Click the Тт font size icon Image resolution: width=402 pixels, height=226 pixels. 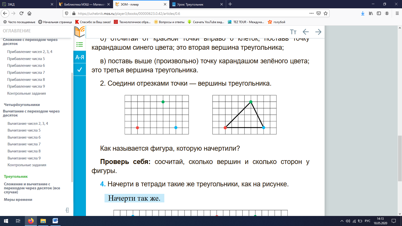coord(293,32)
